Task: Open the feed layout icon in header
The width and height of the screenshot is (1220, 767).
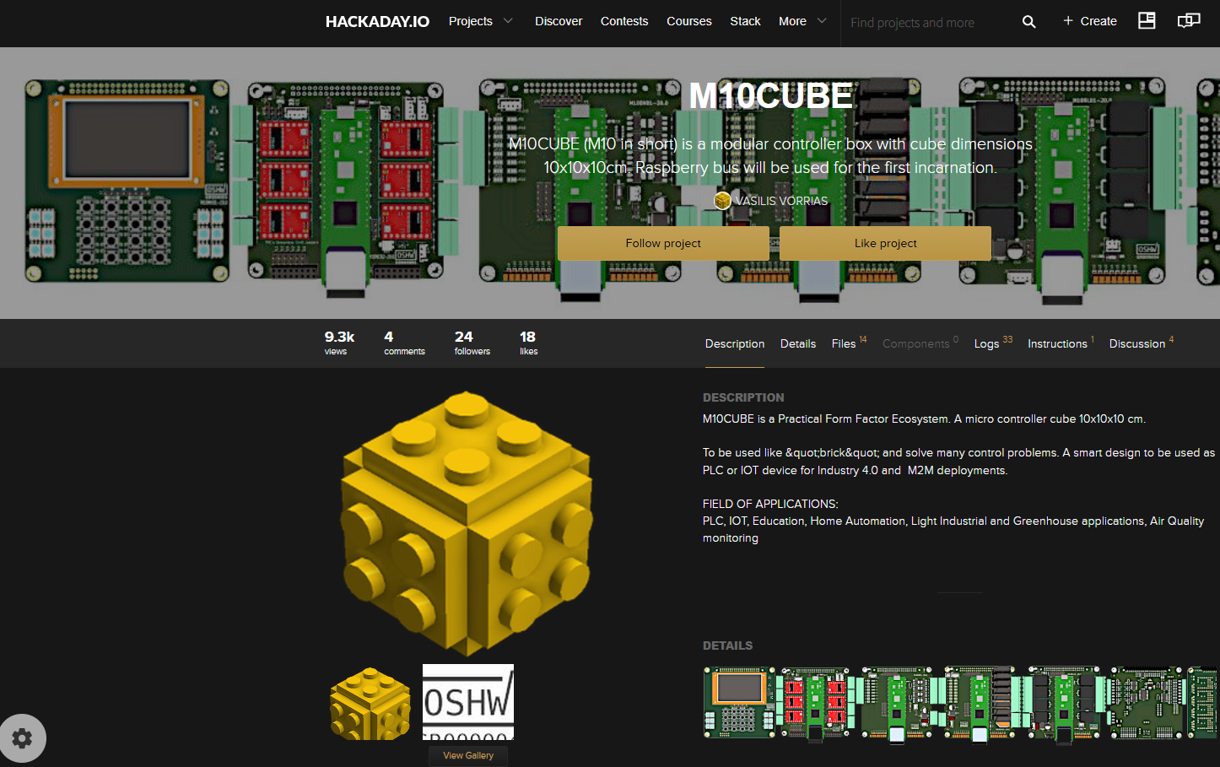Action: click(x=1147, y=21)
